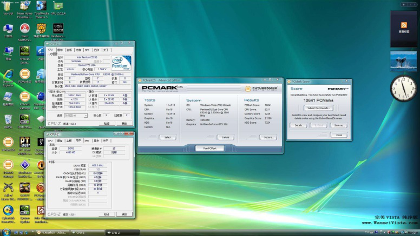The width and height of the screenshot is (420, 236).
Task: Click Submit Your Results... in PCMark Score
Action: 318,108
